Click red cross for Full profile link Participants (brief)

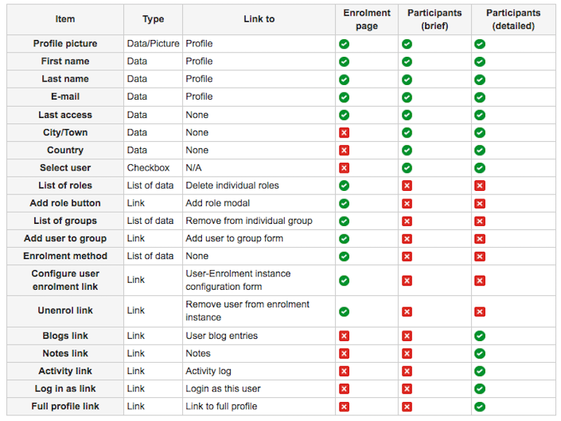(407, 406)
